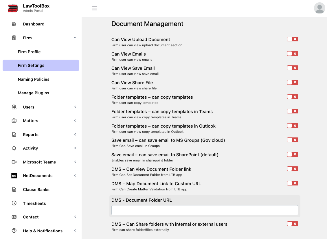The width and height of the screenshot is (327, 239).
Task: Enable the Can View Upload Document toggle
Action: click(293, 39)
